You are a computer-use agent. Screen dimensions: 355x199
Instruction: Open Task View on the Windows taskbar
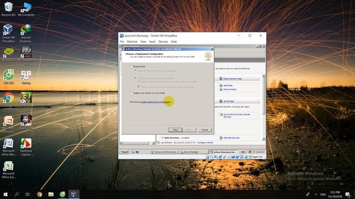click(28, 194)
